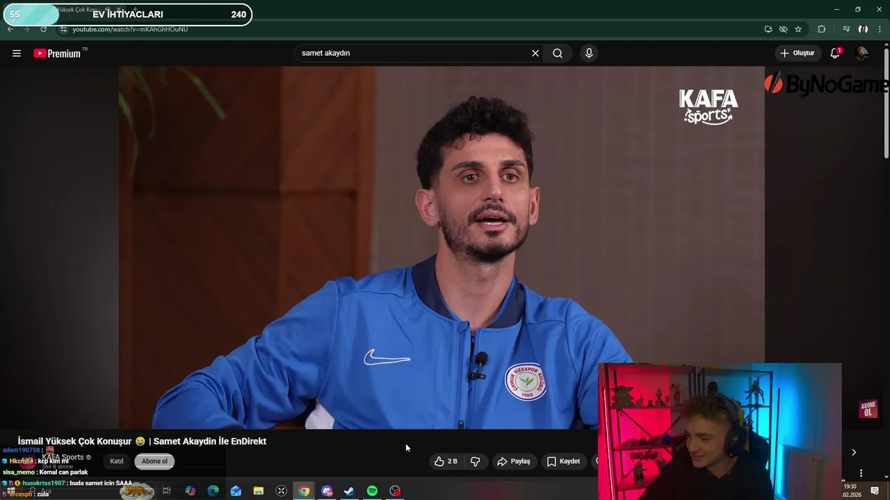
Task: Open Windows notification center icon
Action: click(x=875, y=491)
